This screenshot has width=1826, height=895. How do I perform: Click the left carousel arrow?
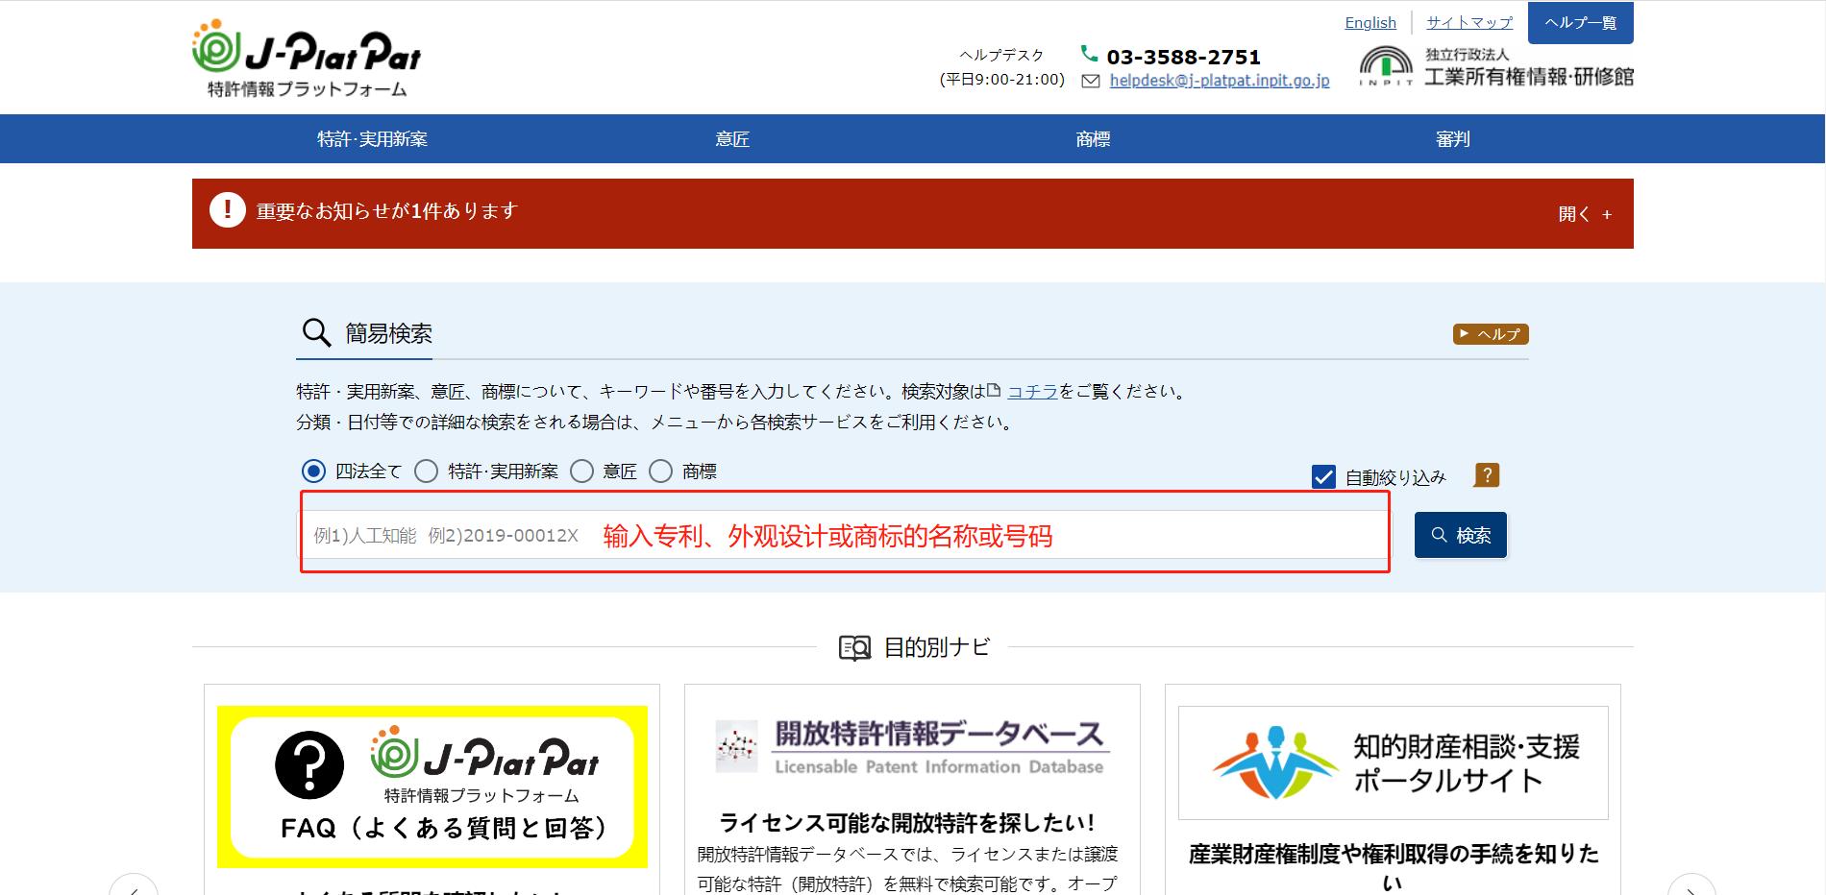point(133,891)
